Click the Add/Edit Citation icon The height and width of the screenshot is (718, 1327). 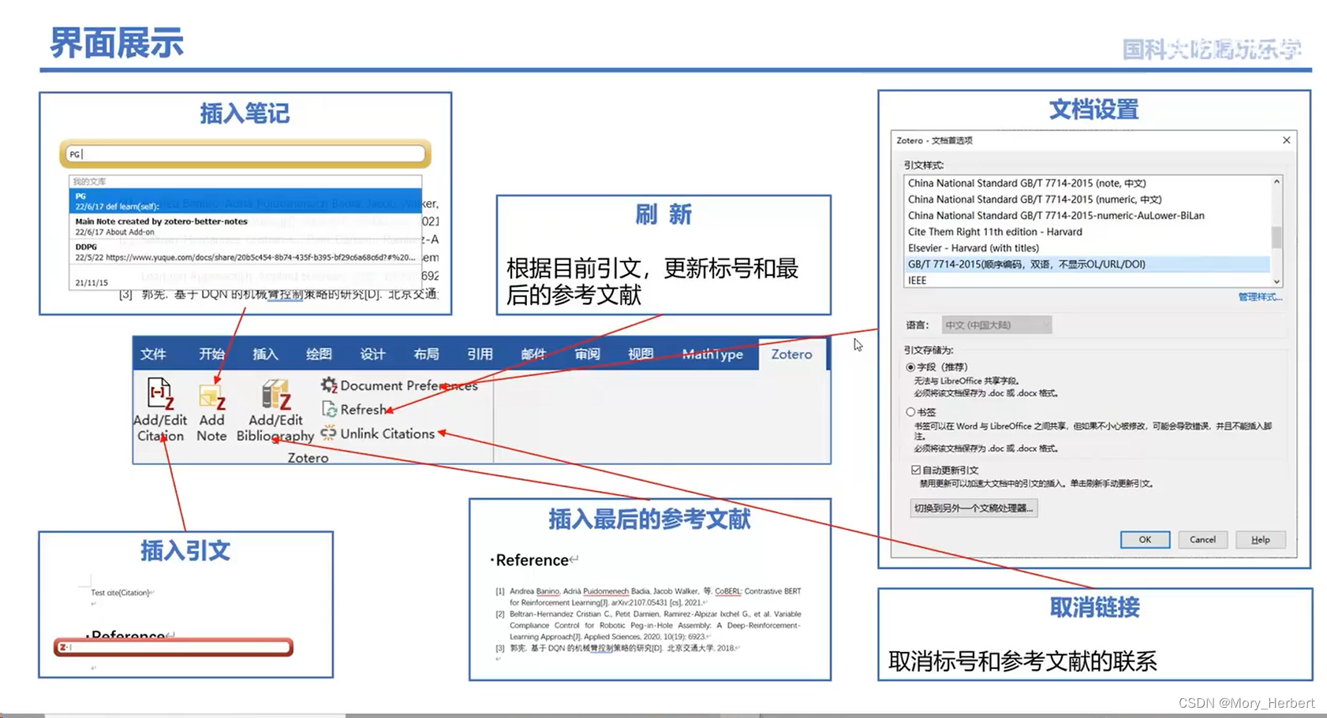[160, 394]
